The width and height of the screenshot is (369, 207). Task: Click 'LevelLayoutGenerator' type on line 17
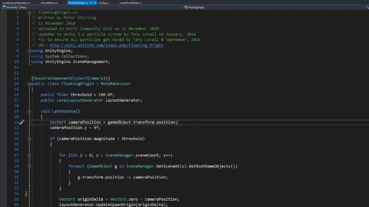80,100
